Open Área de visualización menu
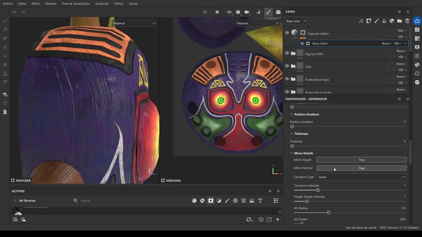422x237 pixels. [x=76, y=4]
